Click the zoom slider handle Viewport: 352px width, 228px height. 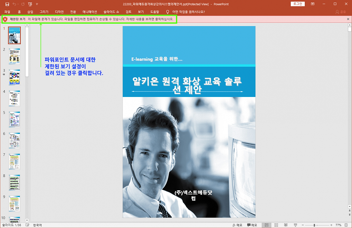[314, 225]
